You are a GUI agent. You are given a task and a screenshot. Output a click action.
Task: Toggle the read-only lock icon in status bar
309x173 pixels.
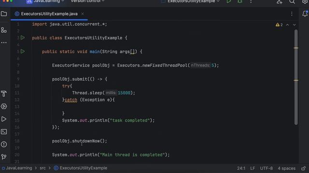304,168
